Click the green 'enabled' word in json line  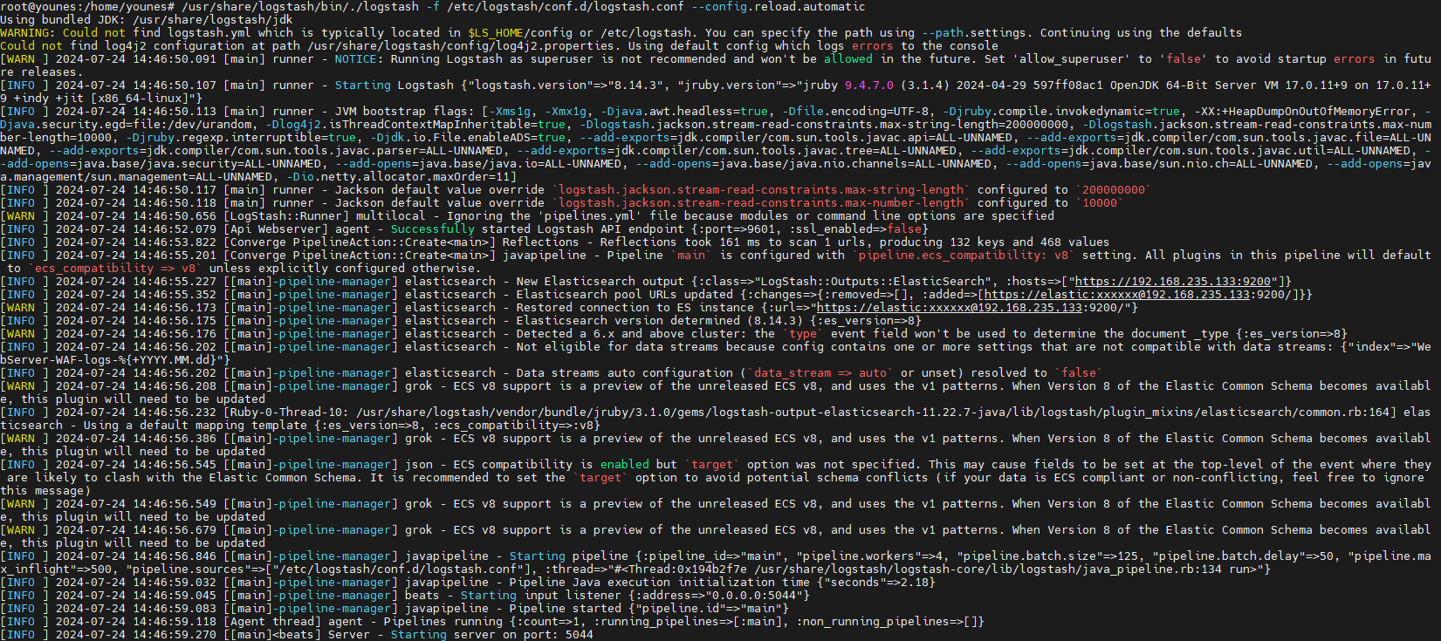[625, 465]
